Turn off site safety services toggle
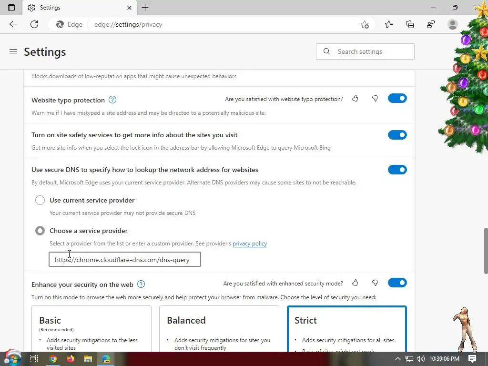488x366 pixels. 397,135
